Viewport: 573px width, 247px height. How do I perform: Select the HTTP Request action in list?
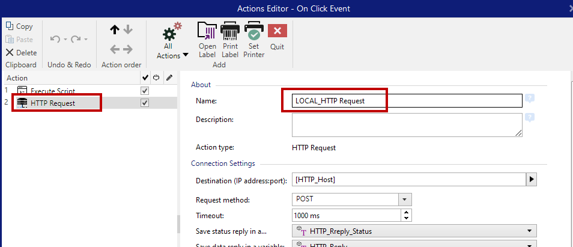53,103
